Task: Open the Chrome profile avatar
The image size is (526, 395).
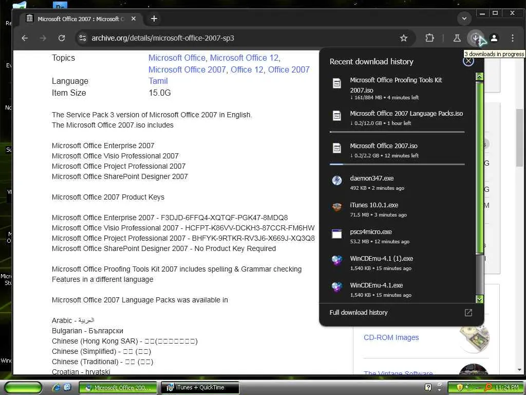Action: click(494, 38)
